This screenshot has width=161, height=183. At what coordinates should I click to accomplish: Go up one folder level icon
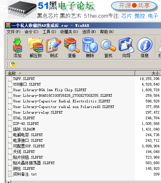pos(12,64)
